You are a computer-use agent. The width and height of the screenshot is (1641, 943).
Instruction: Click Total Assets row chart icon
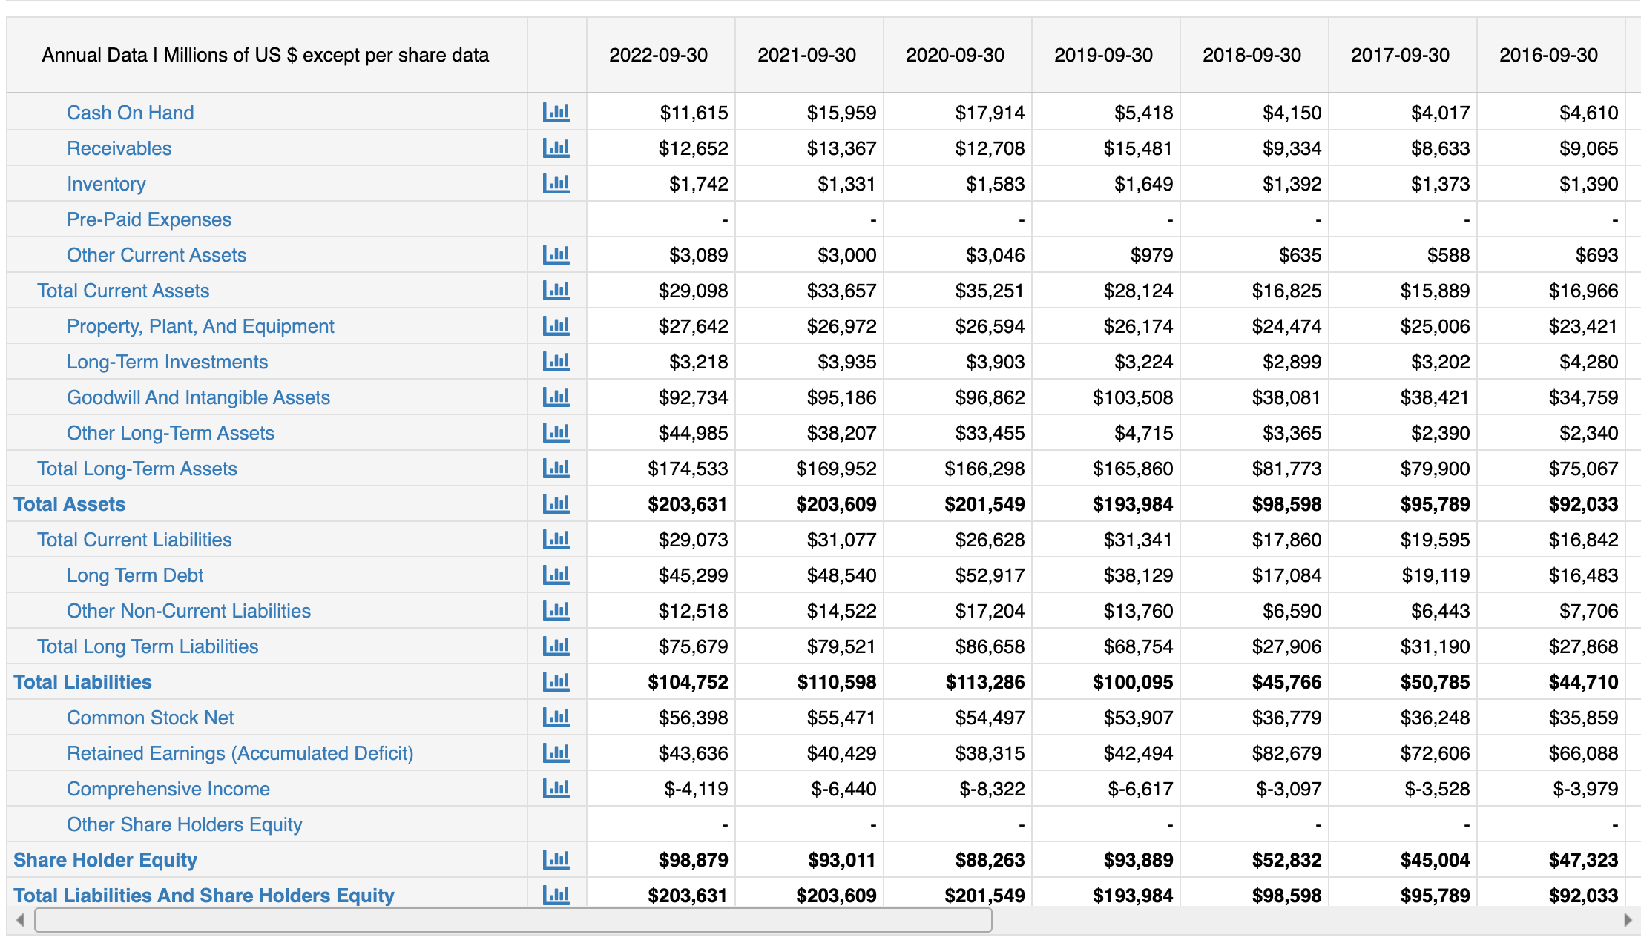click(556, 504)
